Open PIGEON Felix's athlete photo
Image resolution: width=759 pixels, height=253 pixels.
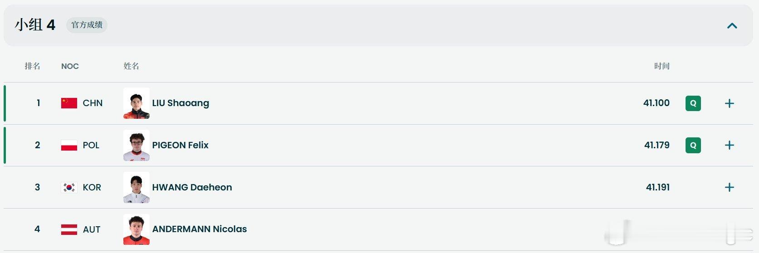[x=136, y=145]
